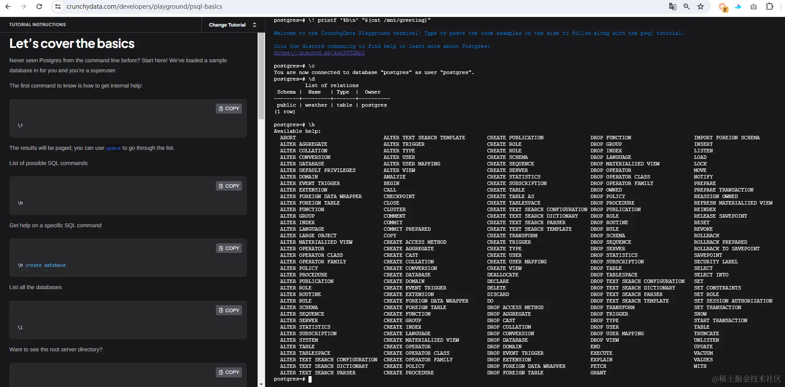Click the tutorial panel scrollbar thumb
The image size is (785, 387).
(x=261, y=76)
